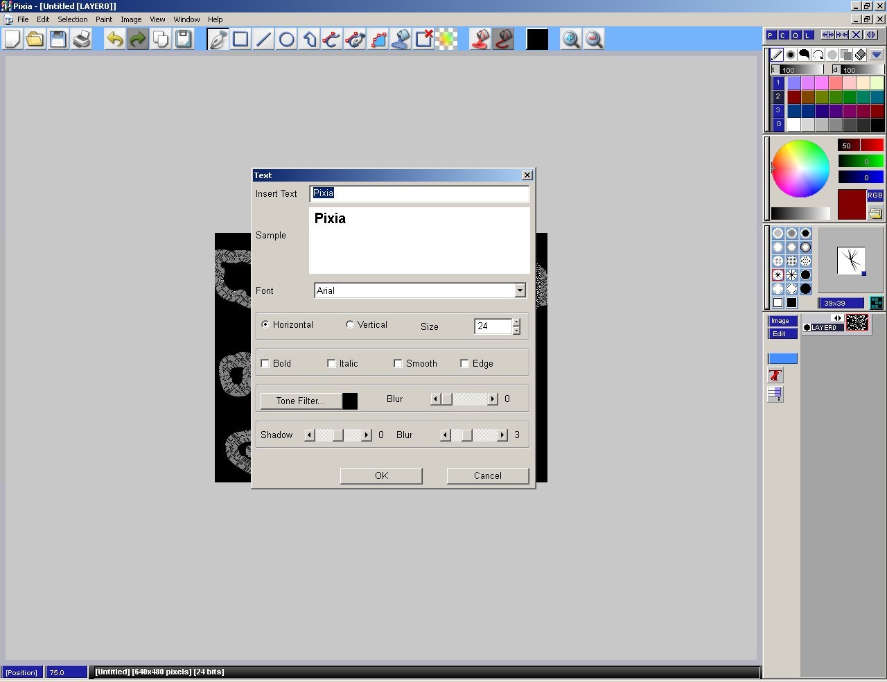Open the View menu

coord(157,19)
